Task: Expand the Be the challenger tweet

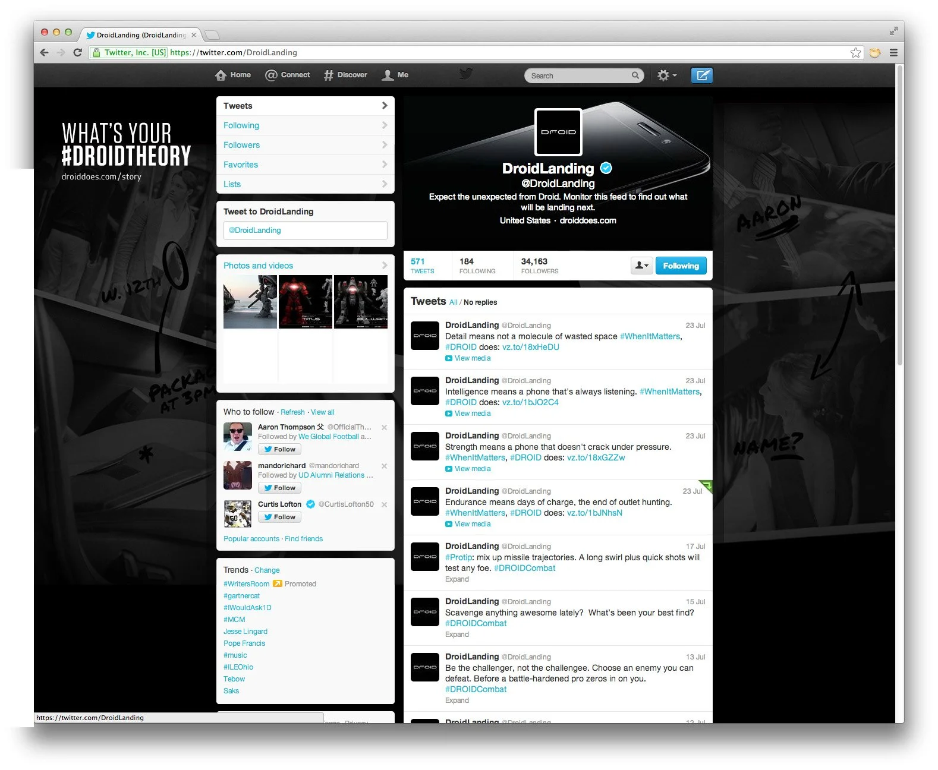Action: point(457,700)
